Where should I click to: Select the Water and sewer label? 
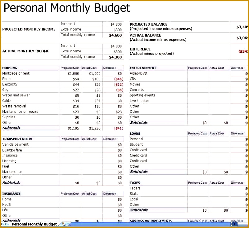[x=16, y=95]
